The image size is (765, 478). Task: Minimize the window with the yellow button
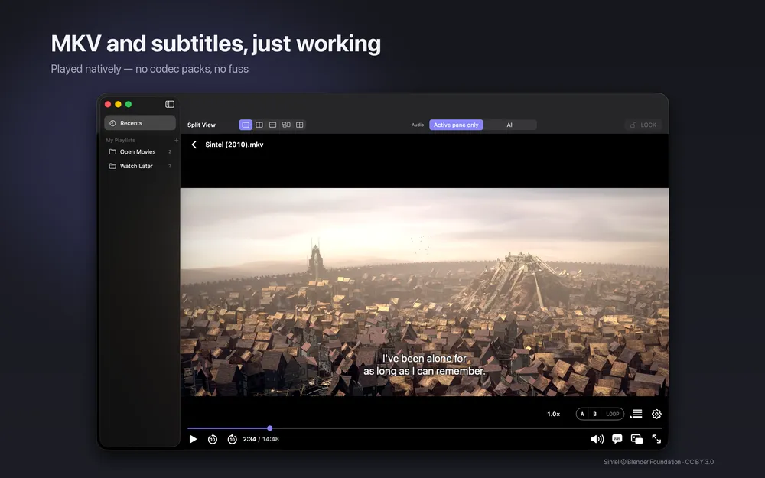pos(118,104)
